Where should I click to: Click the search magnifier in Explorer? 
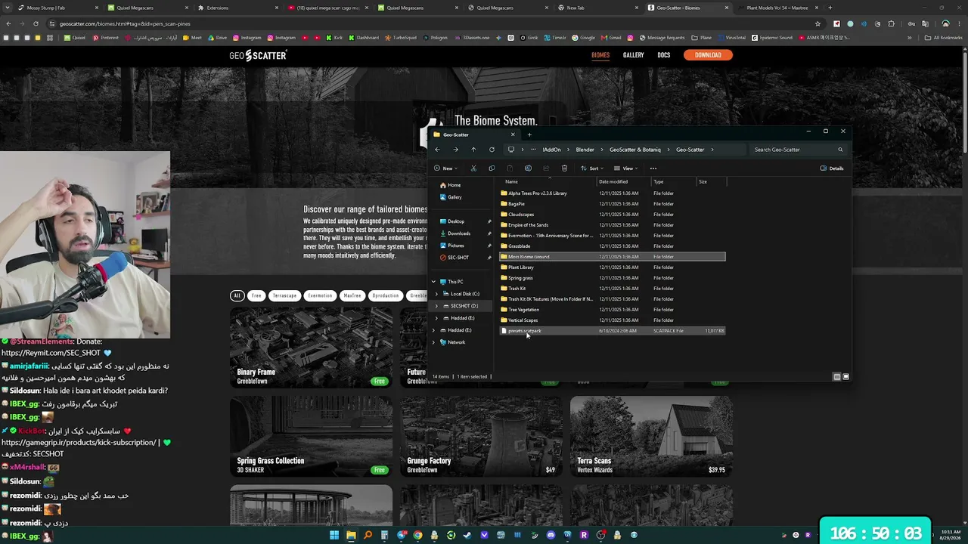pos(839,150)
